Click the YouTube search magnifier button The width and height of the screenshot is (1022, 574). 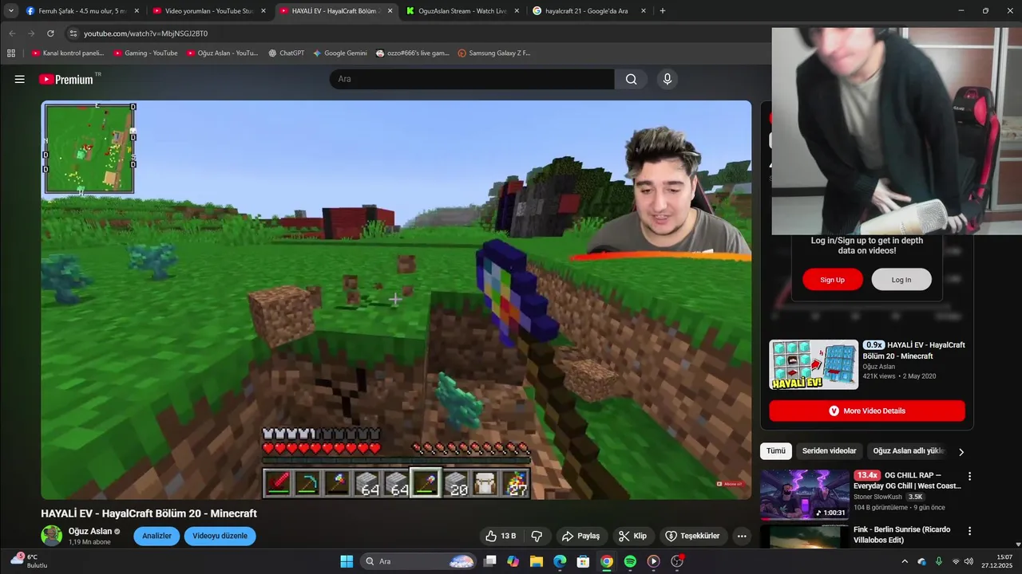(x=631, y=79)
